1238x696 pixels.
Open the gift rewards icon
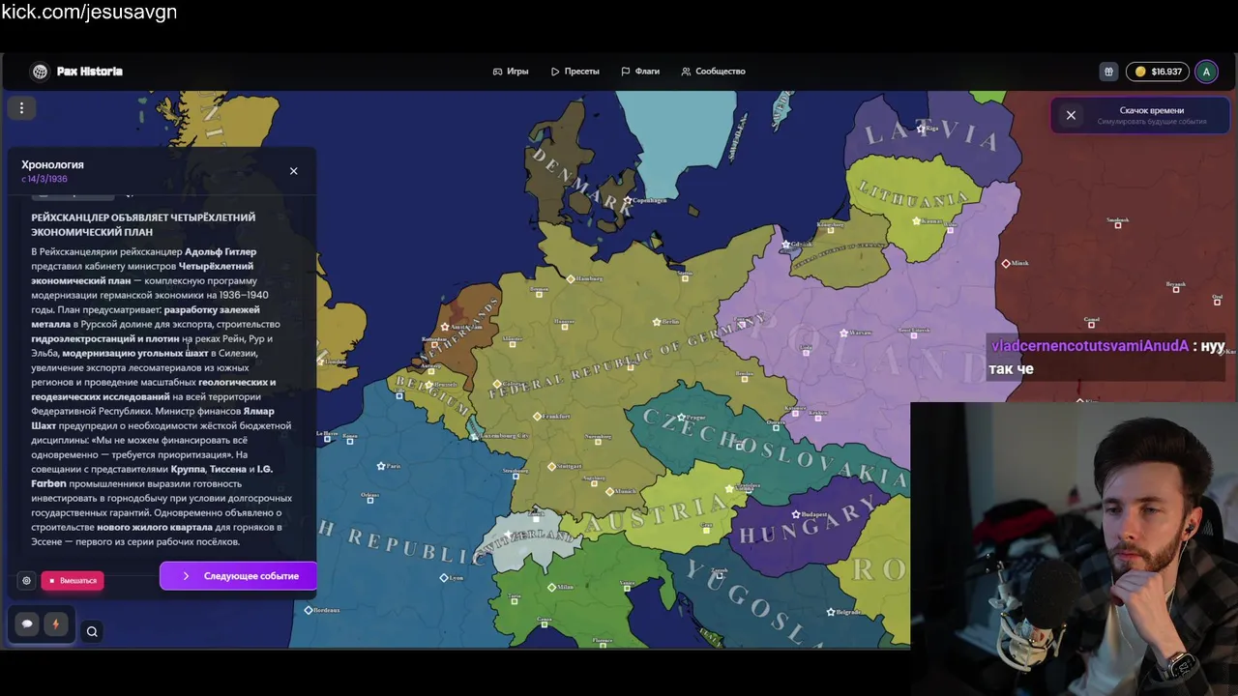click(x=1108, y=72)
